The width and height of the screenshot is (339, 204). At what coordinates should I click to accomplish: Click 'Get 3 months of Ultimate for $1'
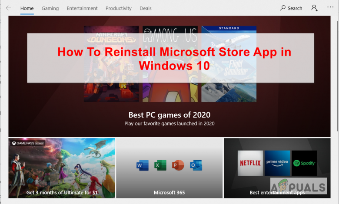pyautogui.click(x=62, y=192)
